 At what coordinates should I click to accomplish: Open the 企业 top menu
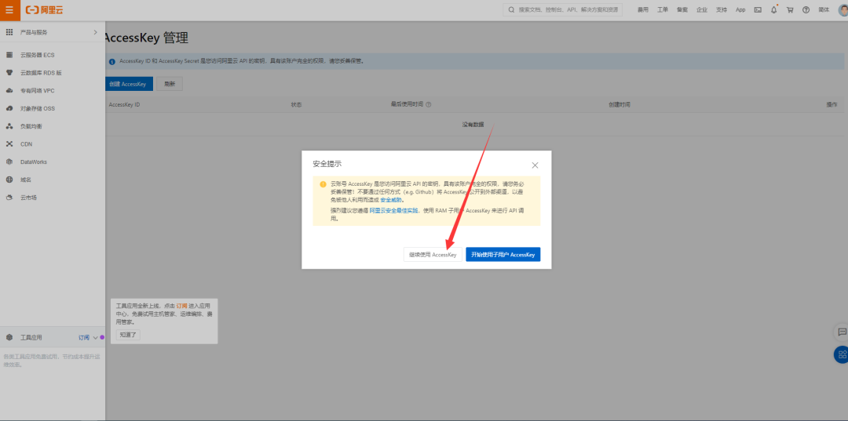[702, 9]
